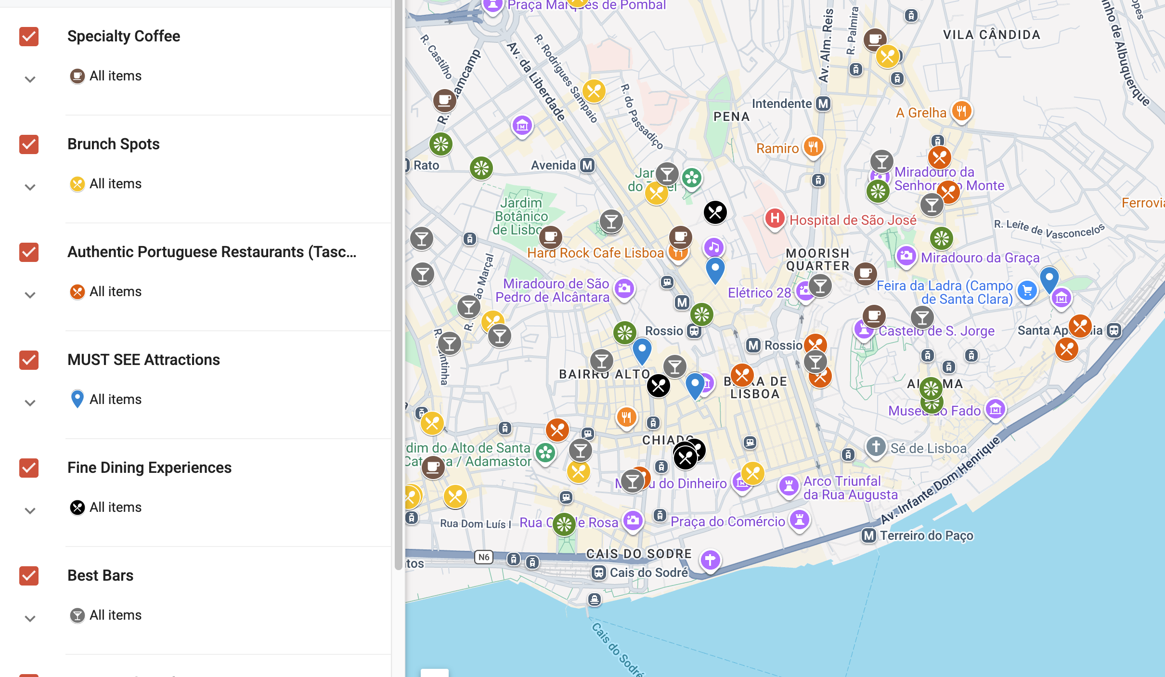The height and width of the screenshot is (677, 1165).
Task: Open Rua Cor de Rosa photo marker
Action: pos(633,521)
